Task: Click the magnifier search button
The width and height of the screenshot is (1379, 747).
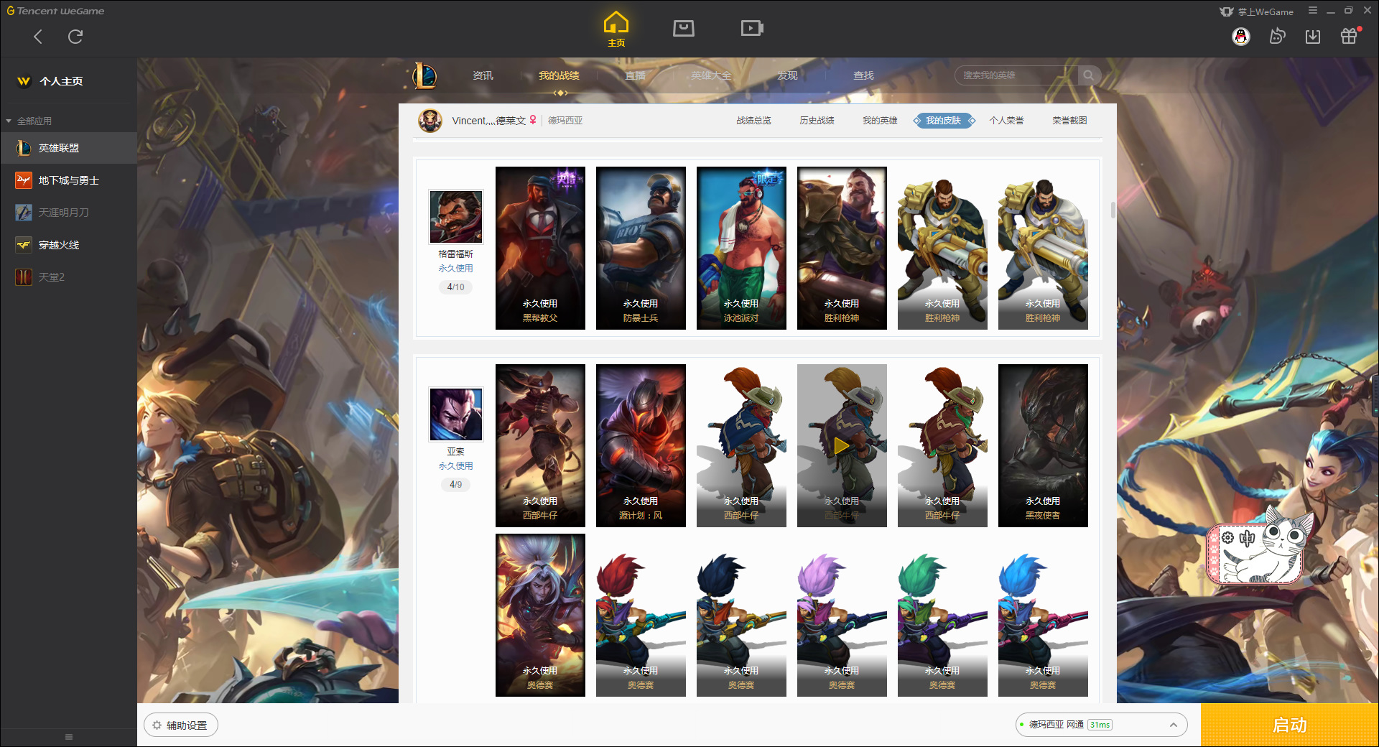Action: click(x=1089, y=75)
